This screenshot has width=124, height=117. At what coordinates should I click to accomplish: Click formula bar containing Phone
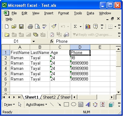88,41
